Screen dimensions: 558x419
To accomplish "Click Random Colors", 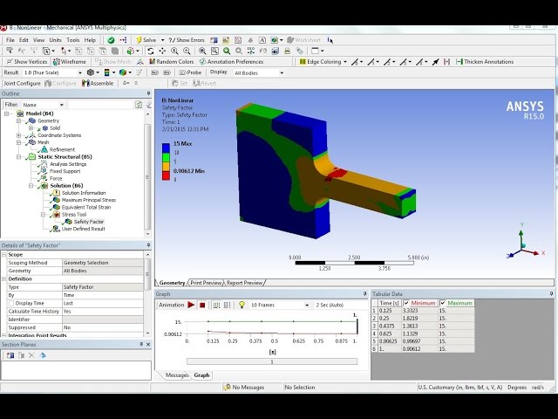I will click(x=172, y=62).
